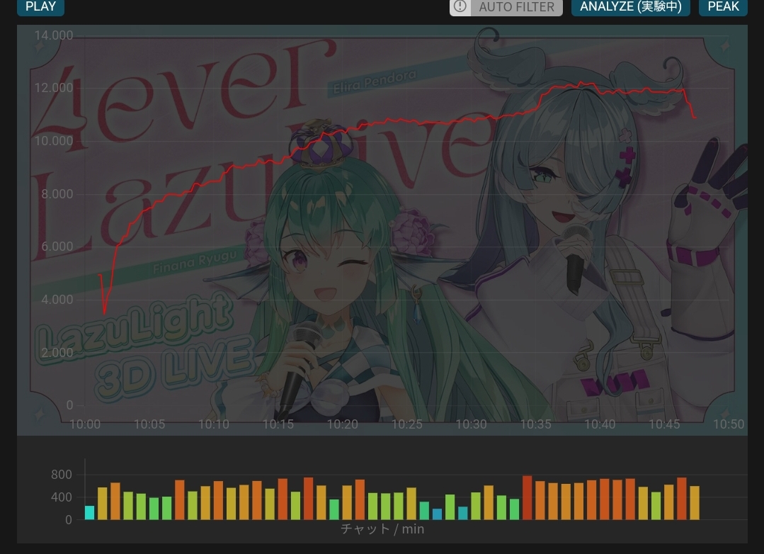Click the 12.000 y-axis label
This screenshot has width=764, height=554.
pyautogui.click(x=54, y=88)
